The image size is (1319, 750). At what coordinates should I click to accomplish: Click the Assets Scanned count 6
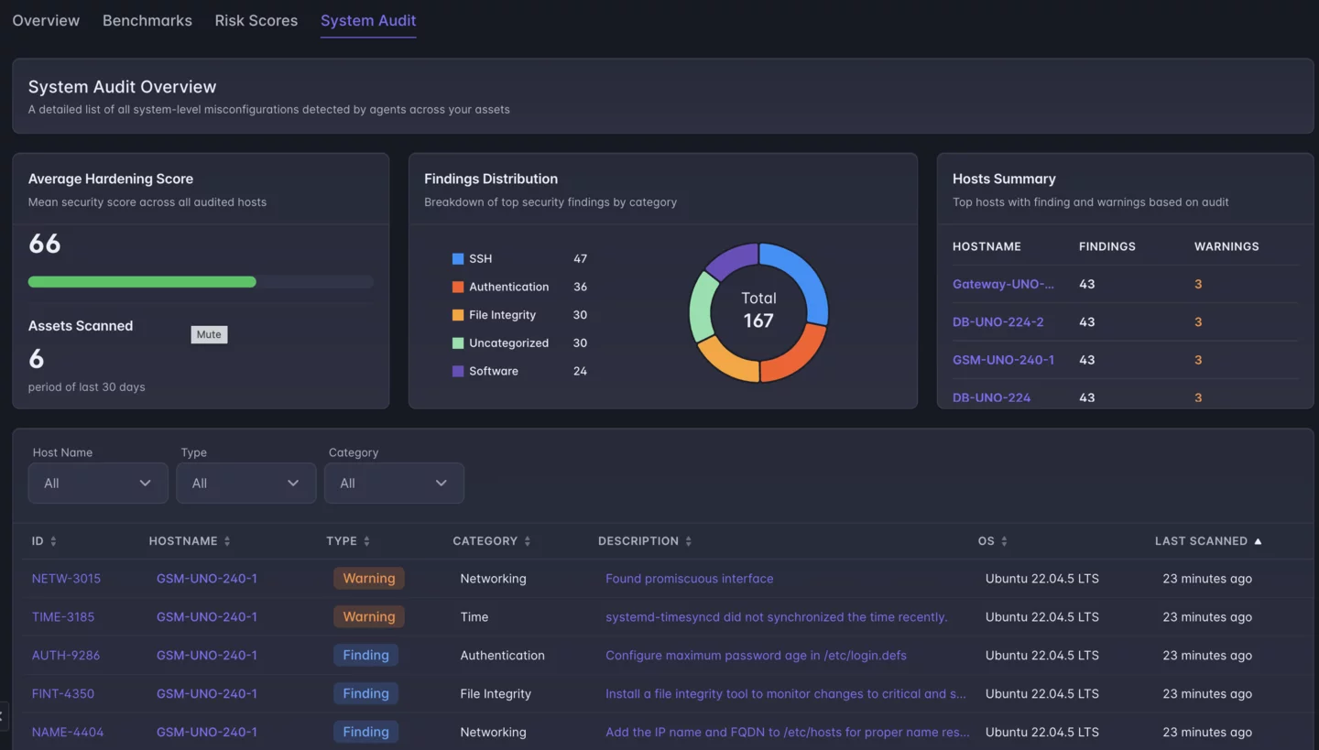click(x=37, y=359)
